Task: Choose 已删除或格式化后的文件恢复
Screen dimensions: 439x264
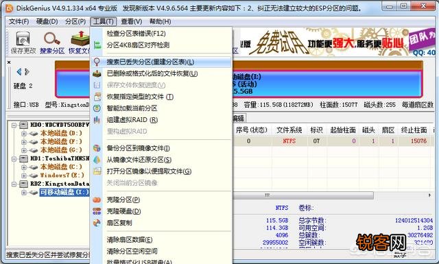Action: pos(162,73)
